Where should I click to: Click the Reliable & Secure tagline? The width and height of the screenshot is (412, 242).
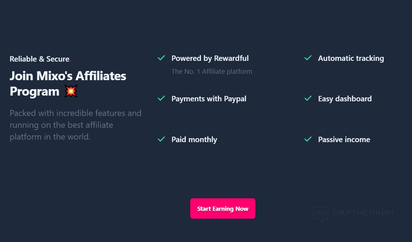39,59
